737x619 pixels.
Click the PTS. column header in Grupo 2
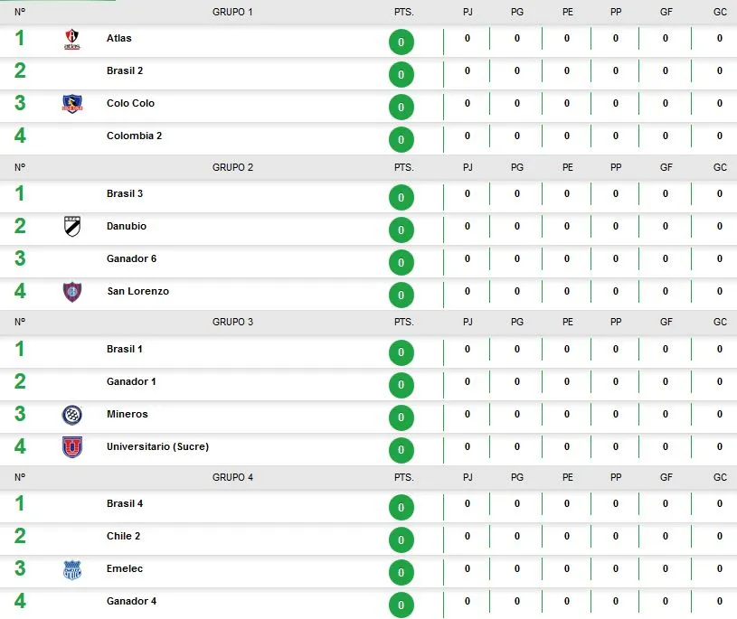click(x=403, y=167)
